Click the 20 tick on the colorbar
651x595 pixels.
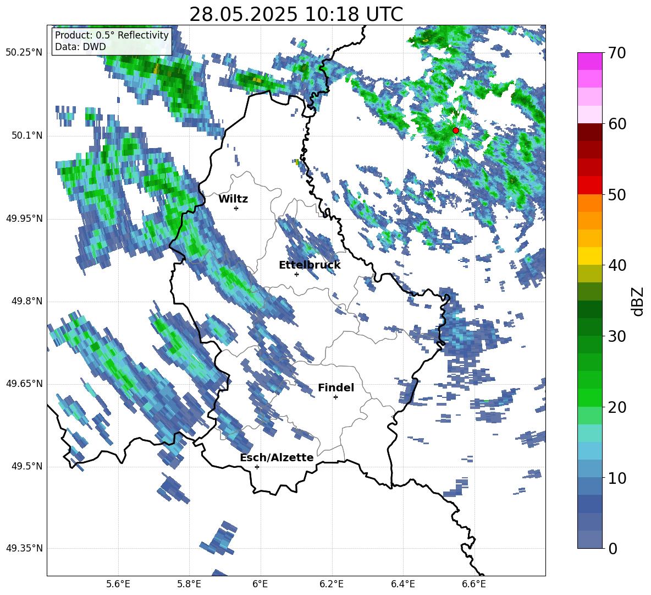coord(617,407)
